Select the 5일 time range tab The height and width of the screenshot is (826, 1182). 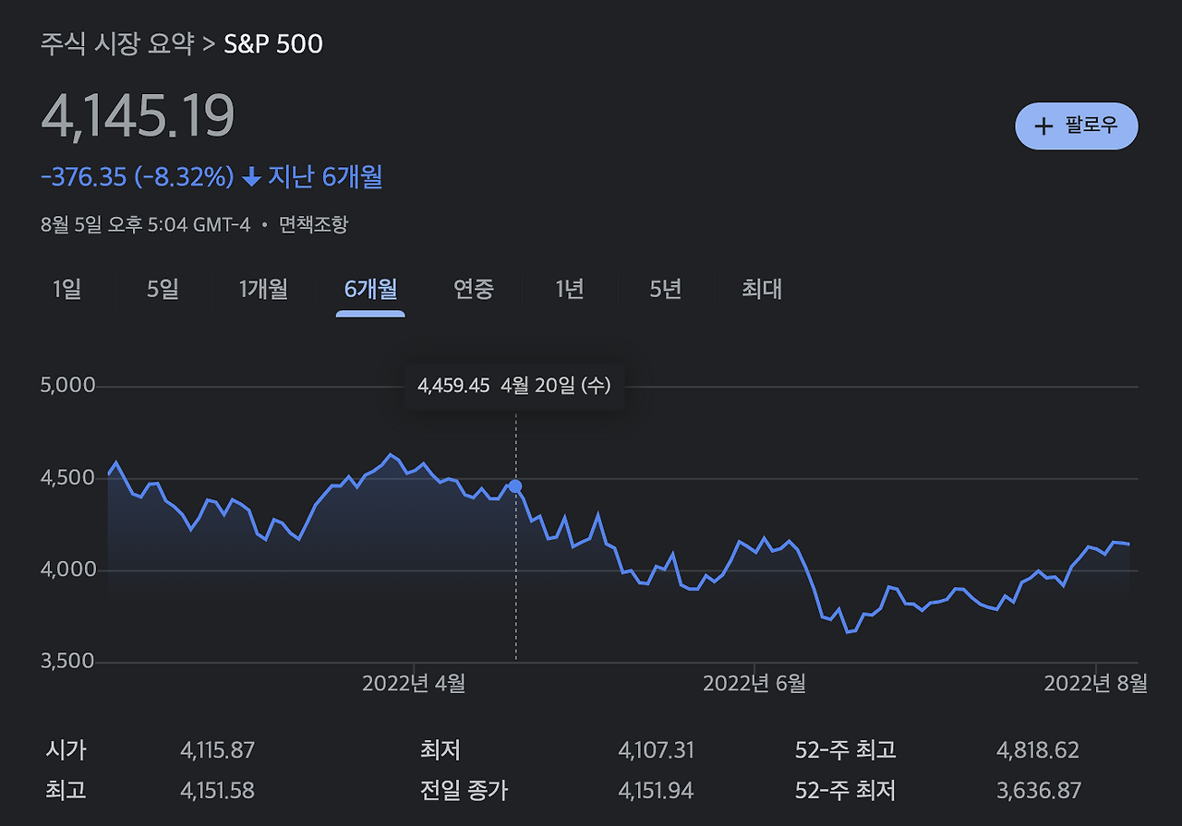click(x=163, y=289)
